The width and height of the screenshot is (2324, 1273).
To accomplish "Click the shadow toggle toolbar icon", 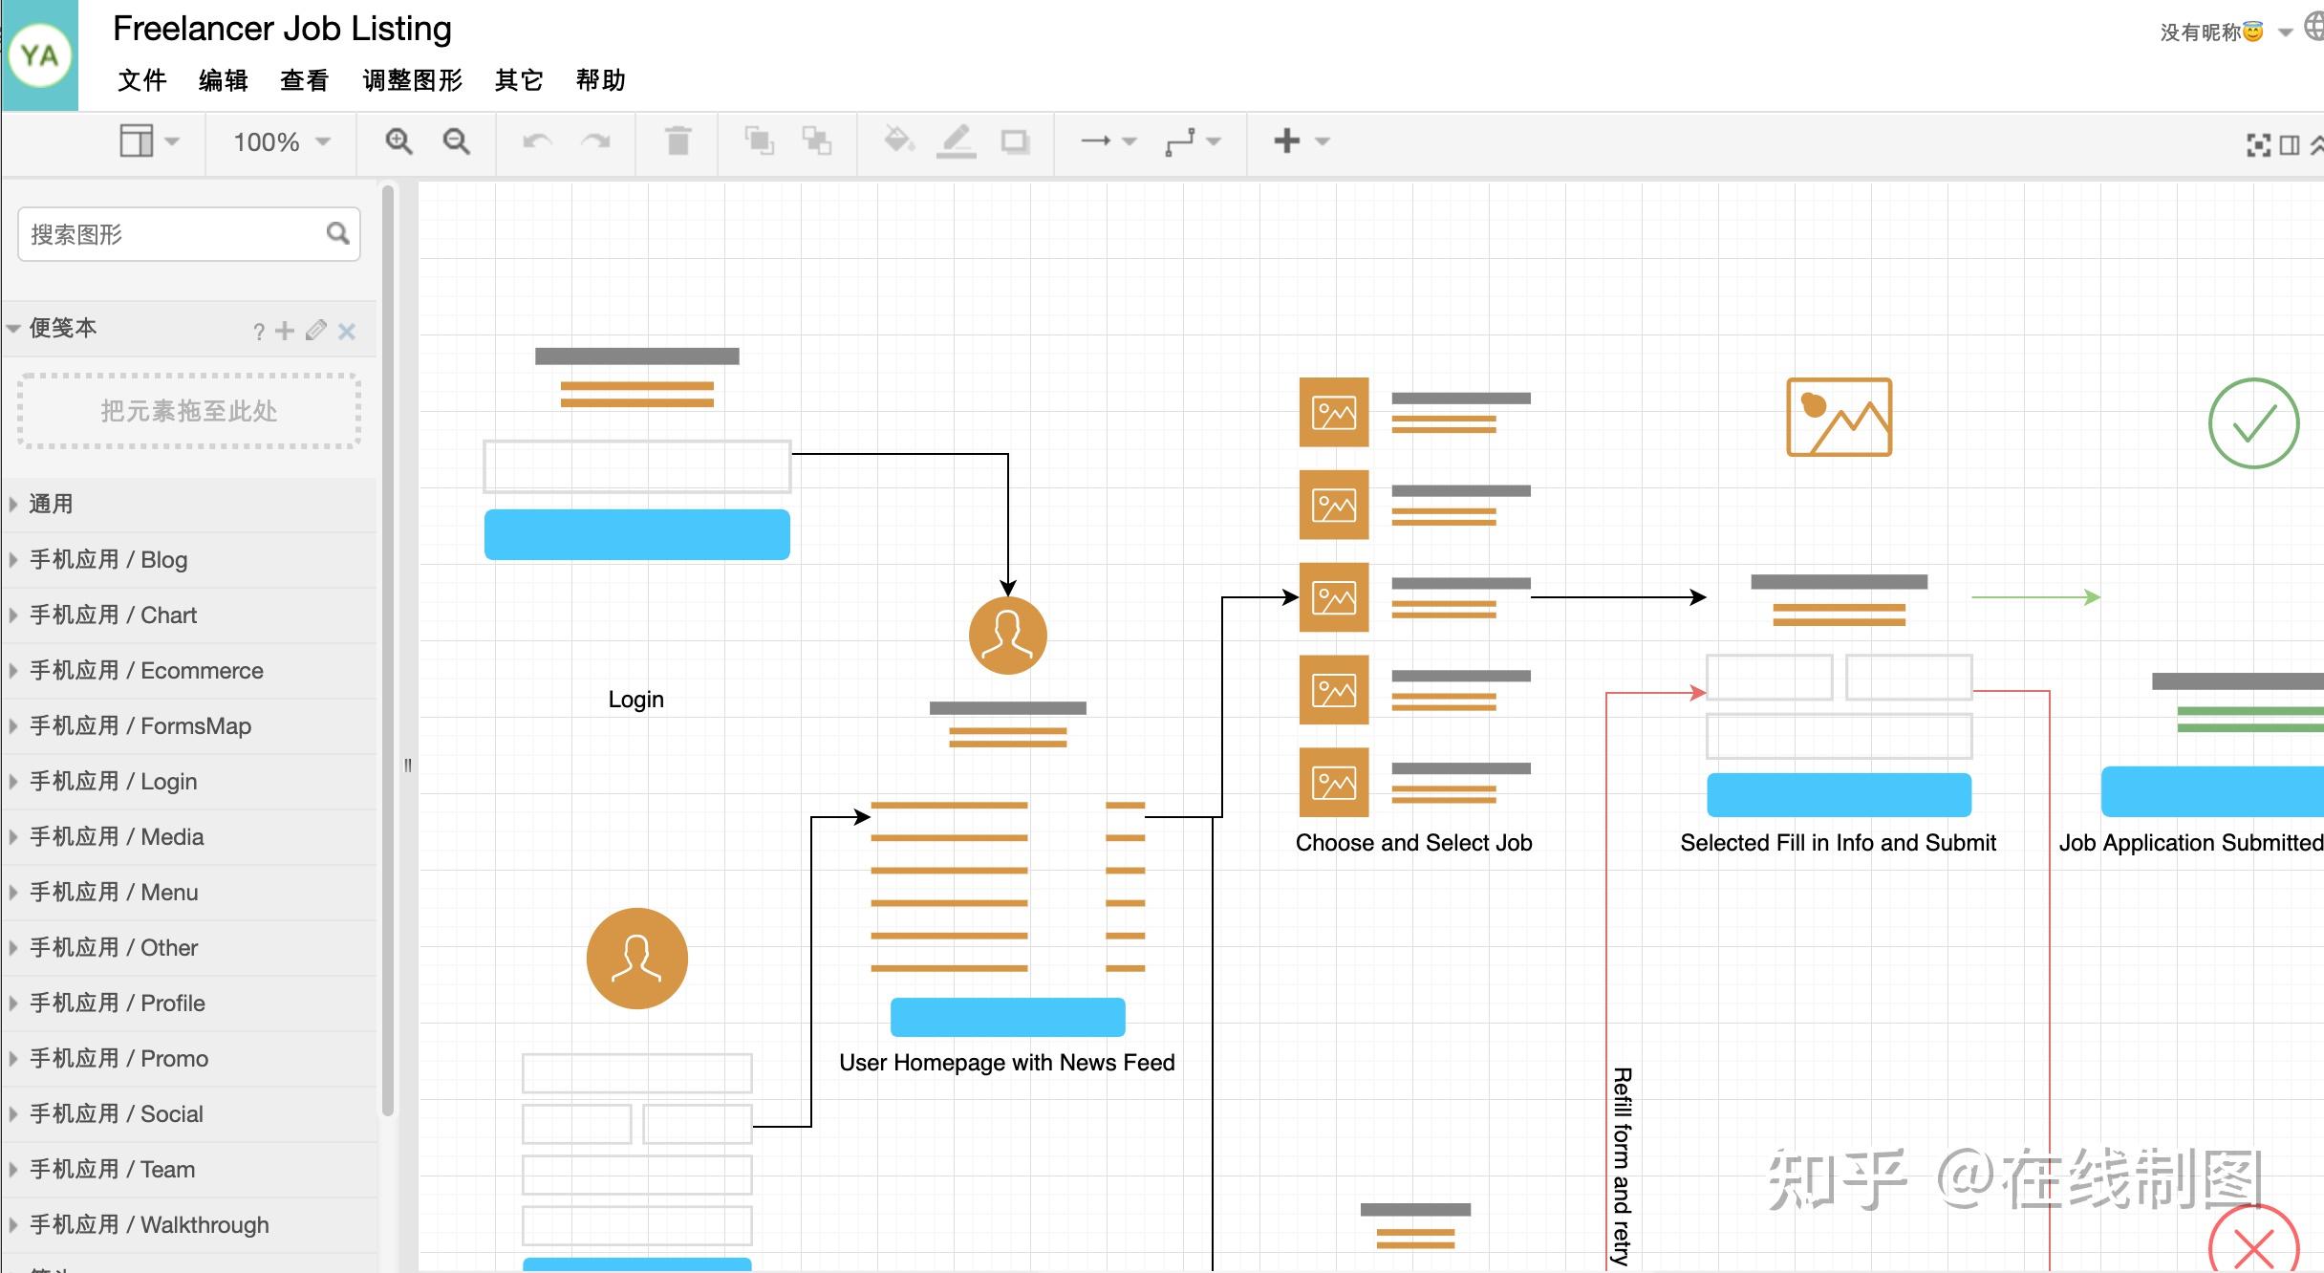I will (1014, 142).
